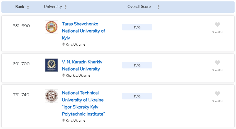Viewport: 236px width, 129px height.
Task: Sort table by Rank arrows
Action: [x=28, y=7]
